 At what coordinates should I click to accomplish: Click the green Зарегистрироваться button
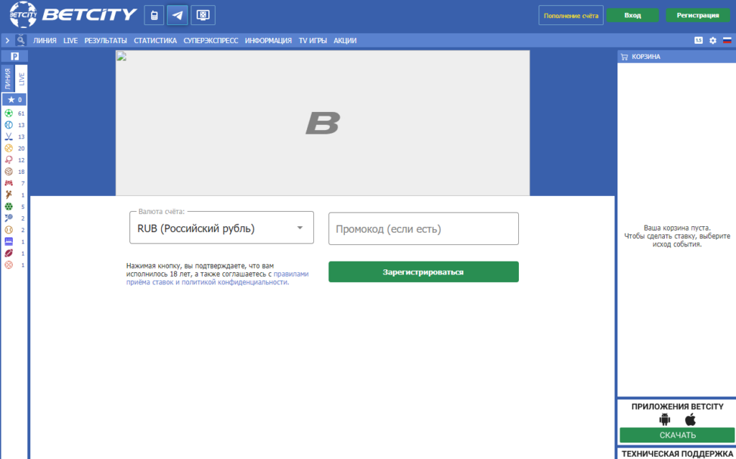tap(423, 272)
